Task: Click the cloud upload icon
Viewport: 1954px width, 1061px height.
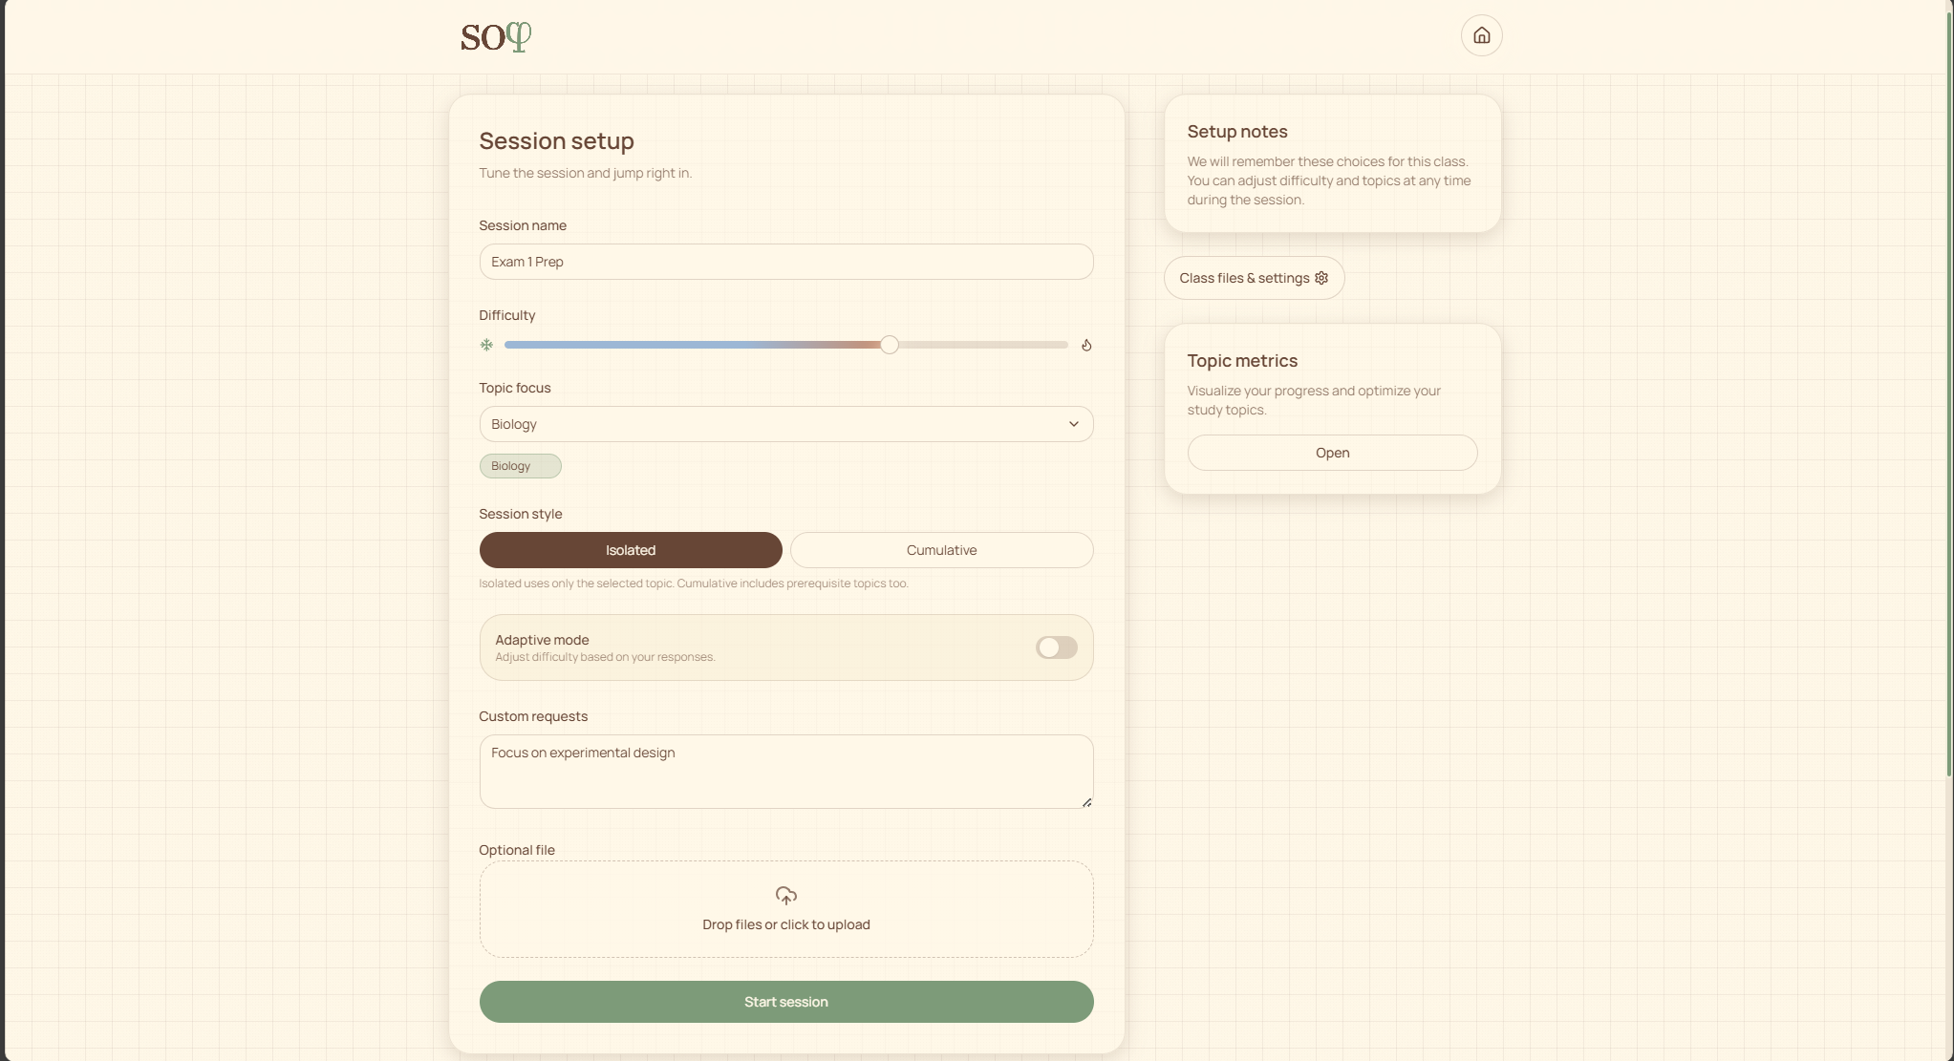Action: (x=785, y=896)
